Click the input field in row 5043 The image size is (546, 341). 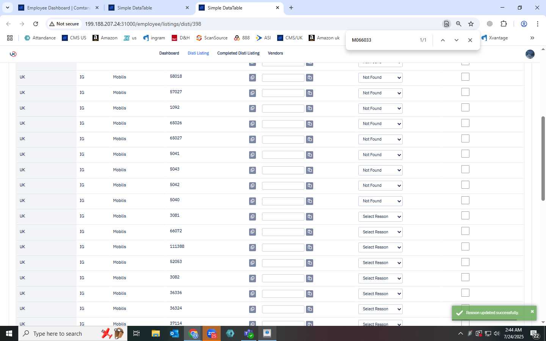point(283,170)
